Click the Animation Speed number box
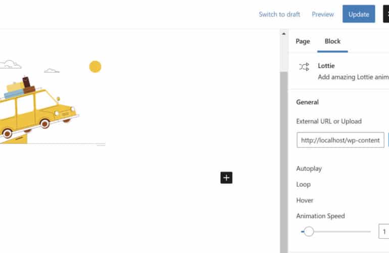Screen dimensions: 389x253 click(384, 232)
